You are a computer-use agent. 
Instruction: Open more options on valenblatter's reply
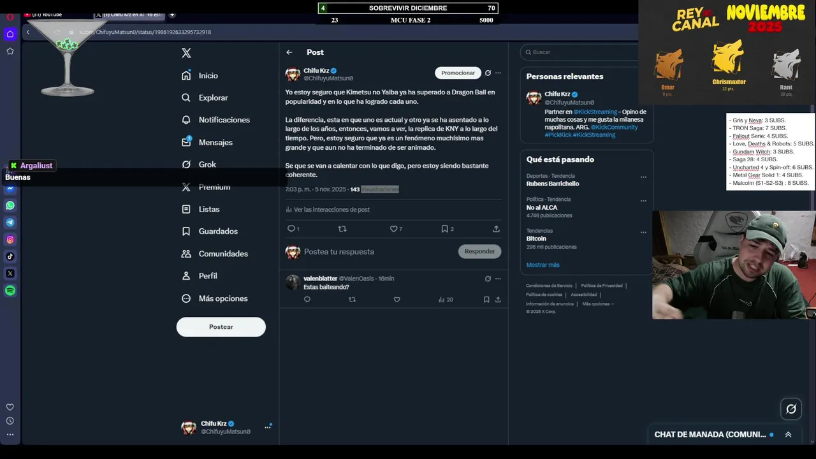click(498, 279)
